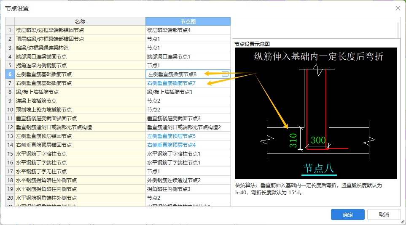Select row 水平钢筋拐角端柱外侧节点
Viewport: 406px width, 225px height.
[x=80, y=198]
